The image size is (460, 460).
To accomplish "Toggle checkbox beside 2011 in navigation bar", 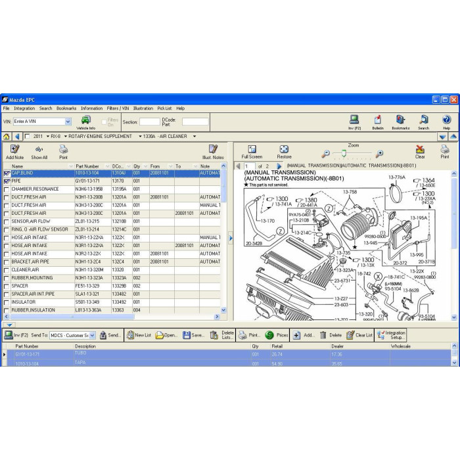I will (28, 137).
